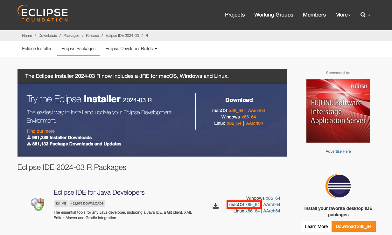Click the Eclipse IDE for Java Developers package icon
The image size is (392, 235).
[37, 204]
